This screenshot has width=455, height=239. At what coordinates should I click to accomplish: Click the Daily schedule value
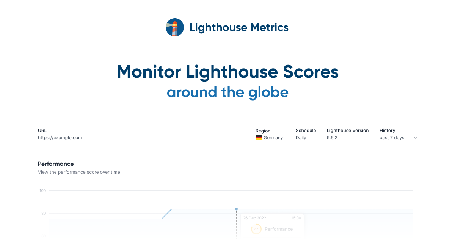coord(301,138)
